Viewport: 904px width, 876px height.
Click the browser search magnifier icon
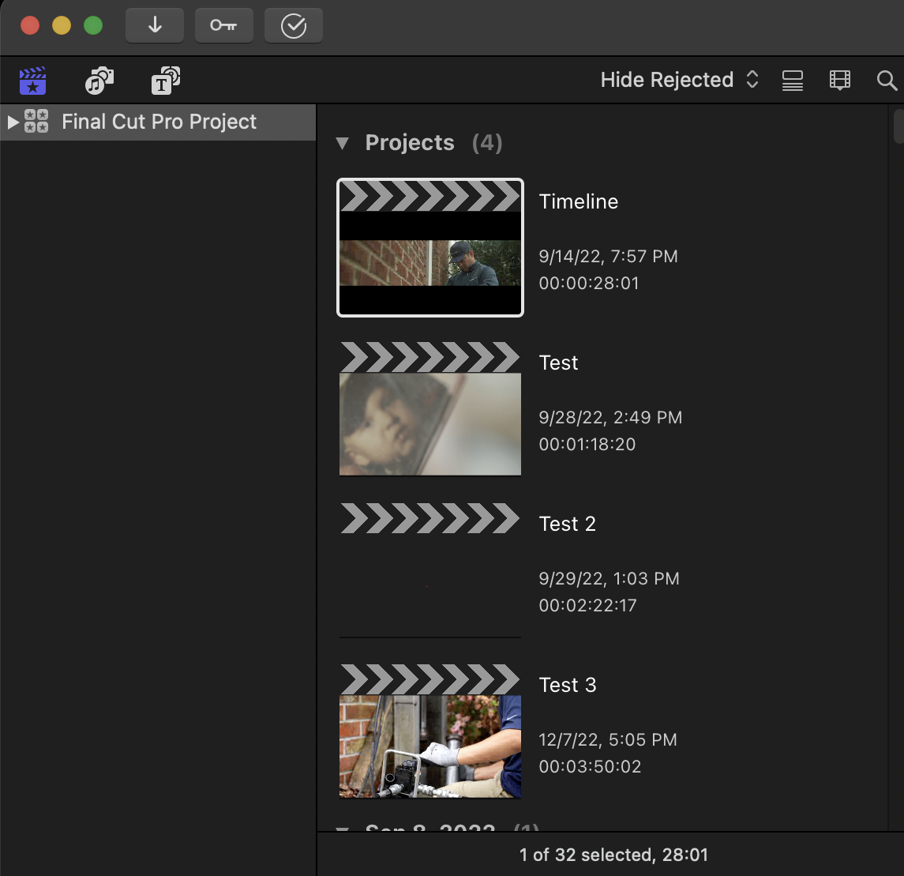pos(887,80)
